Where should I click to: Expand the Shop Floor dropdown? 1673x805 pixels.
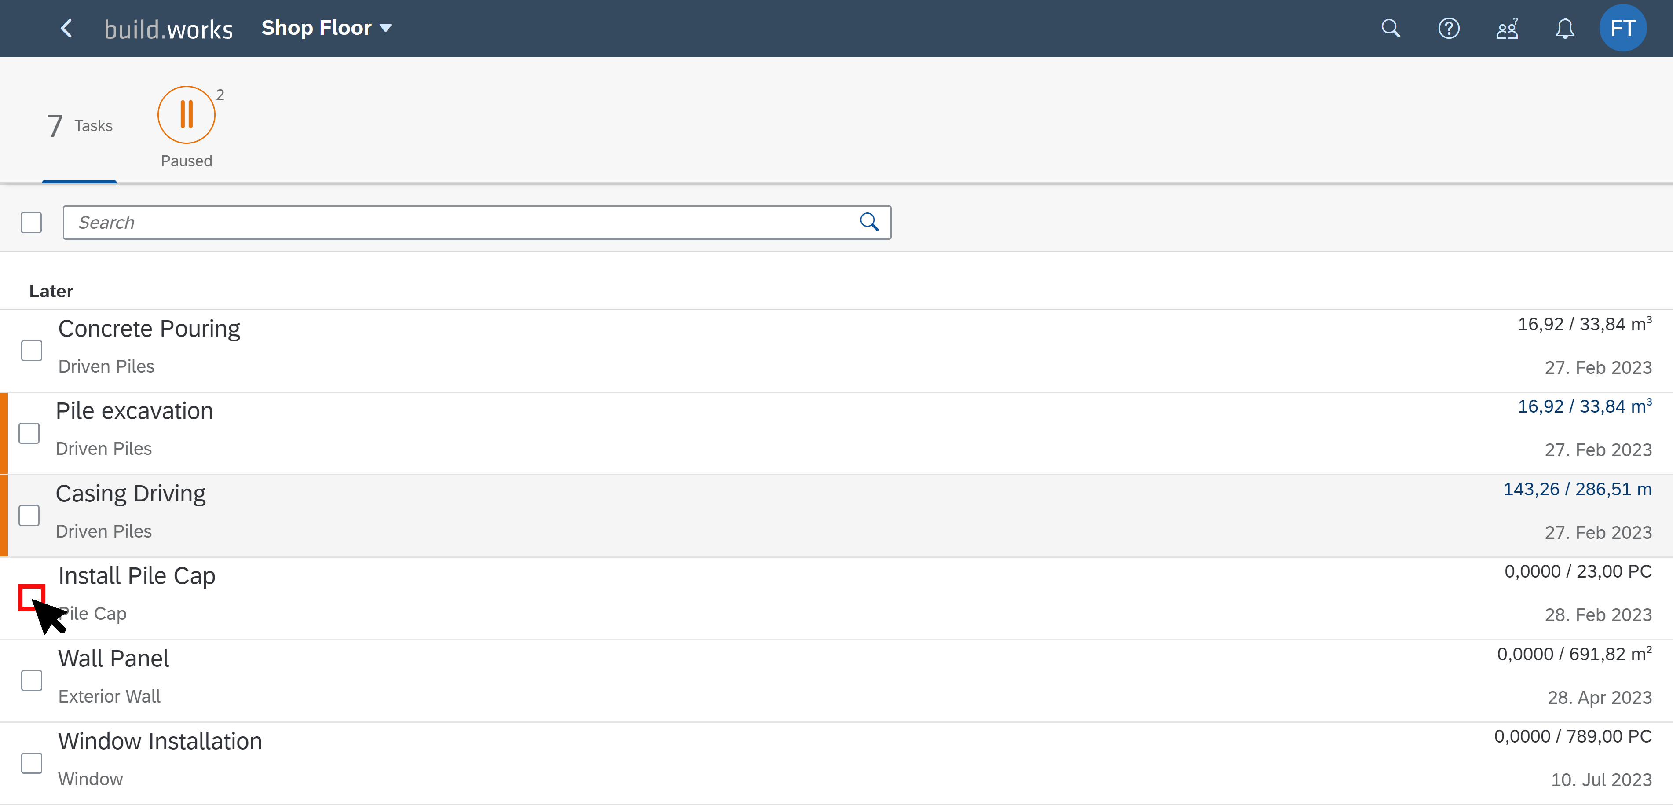[326, 28]
